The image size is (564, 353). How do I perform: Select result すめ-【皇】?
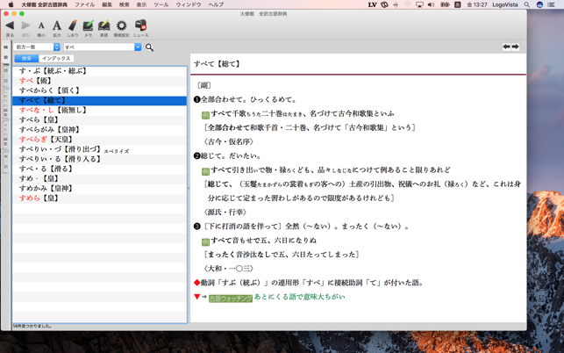coord(100,178)
